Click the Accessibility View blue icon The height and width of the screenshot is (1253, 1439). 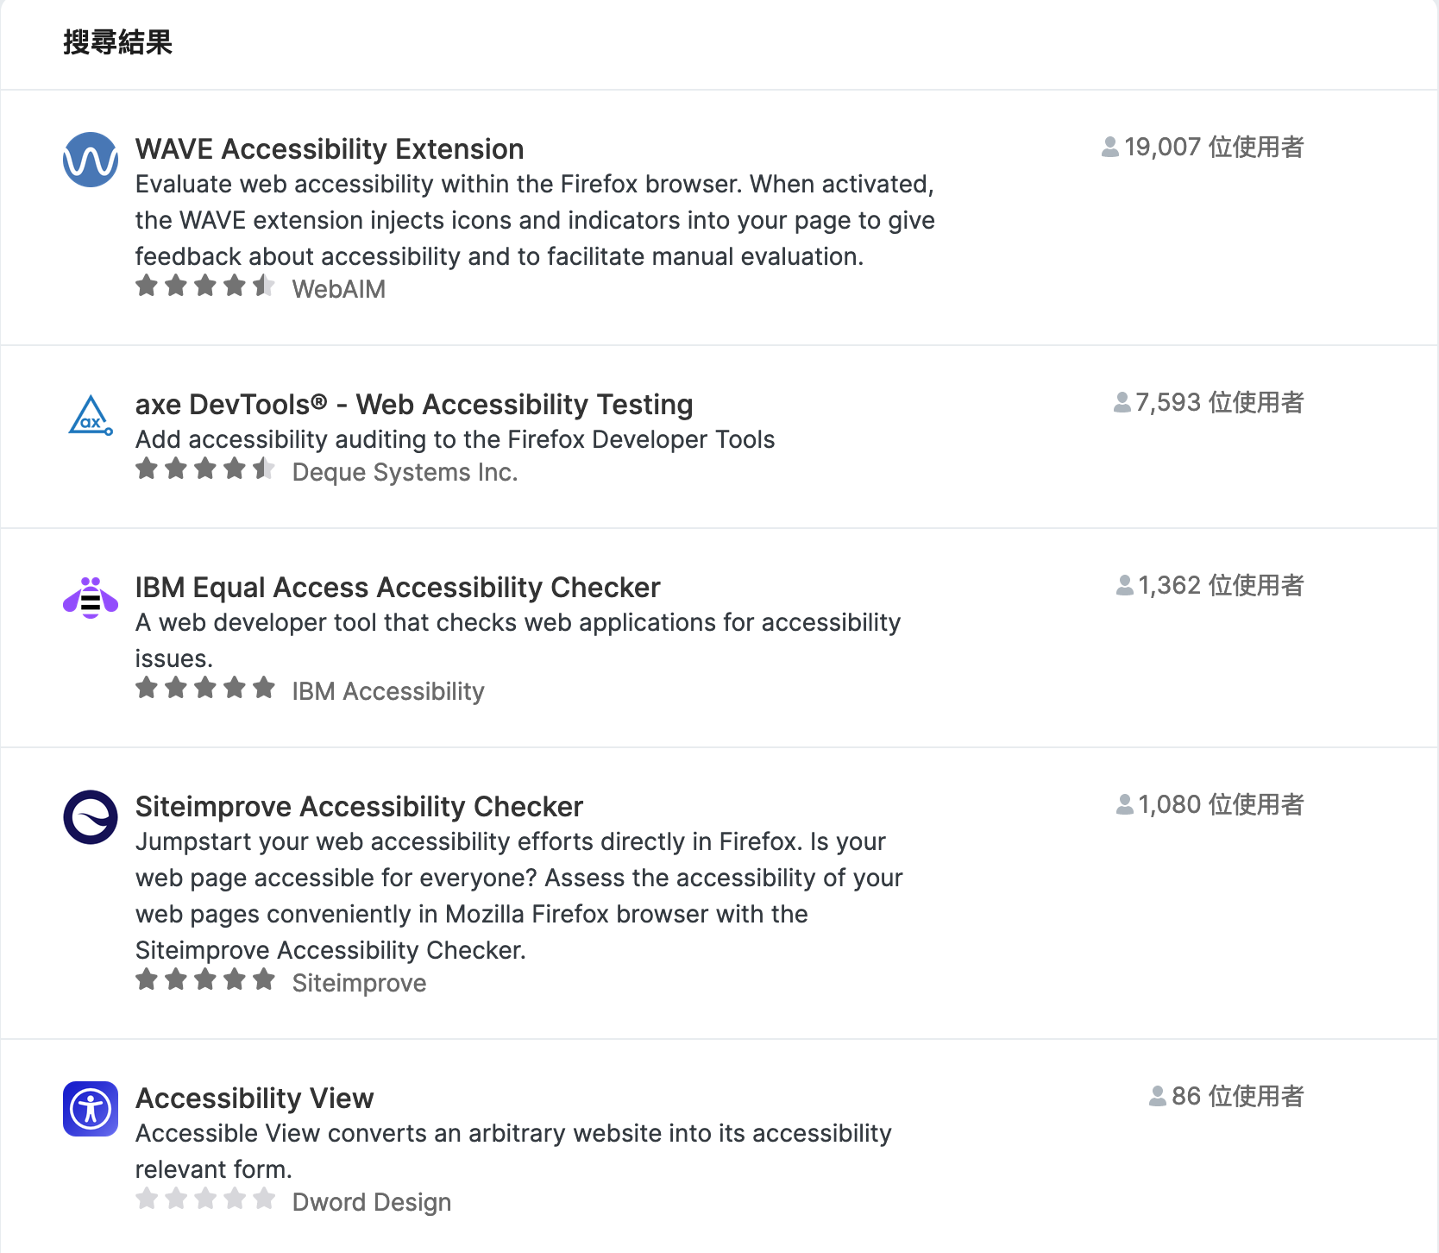(91, 1109)
